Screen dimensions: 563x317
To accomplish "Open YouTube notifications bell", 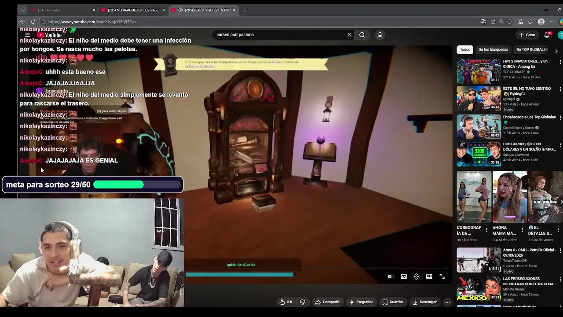I will pos(547,35).
